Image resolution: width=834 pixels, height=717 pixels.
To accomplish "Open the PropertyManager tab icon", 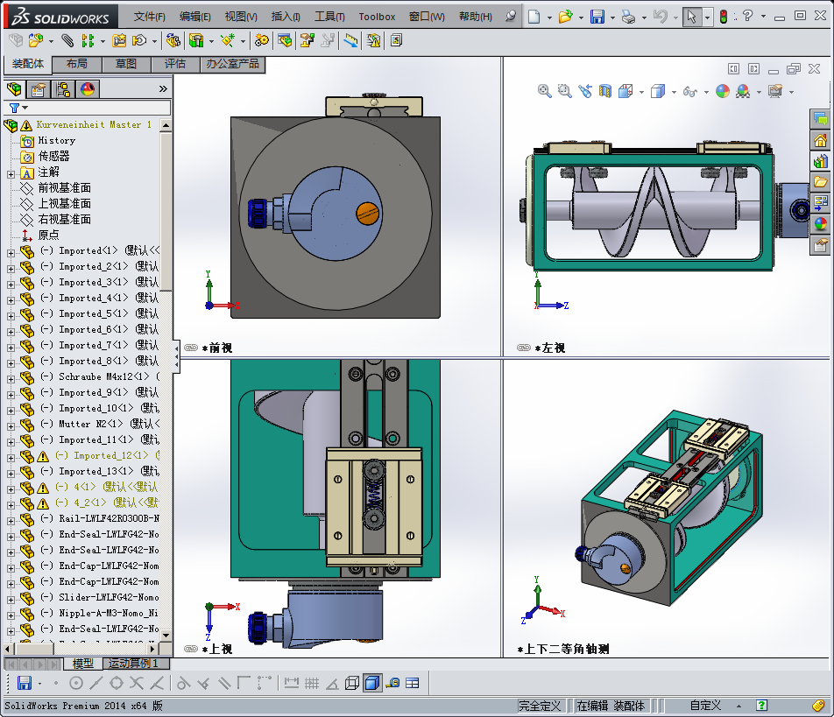I will point(39,88).
